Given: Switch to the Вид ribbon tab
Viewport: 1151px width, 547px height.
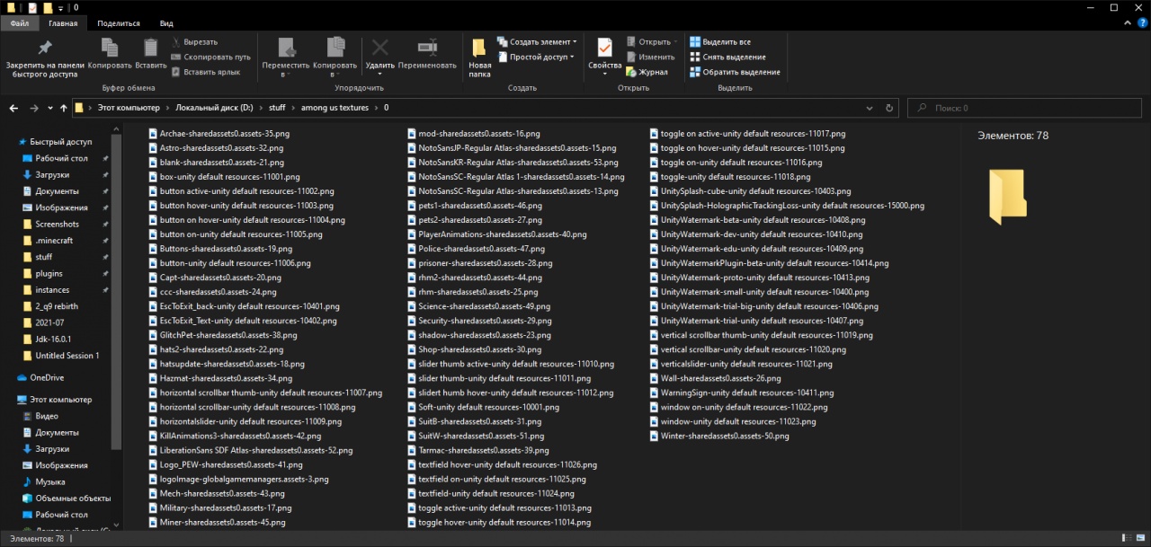Looking at the screenshot, I should [166, 23].
